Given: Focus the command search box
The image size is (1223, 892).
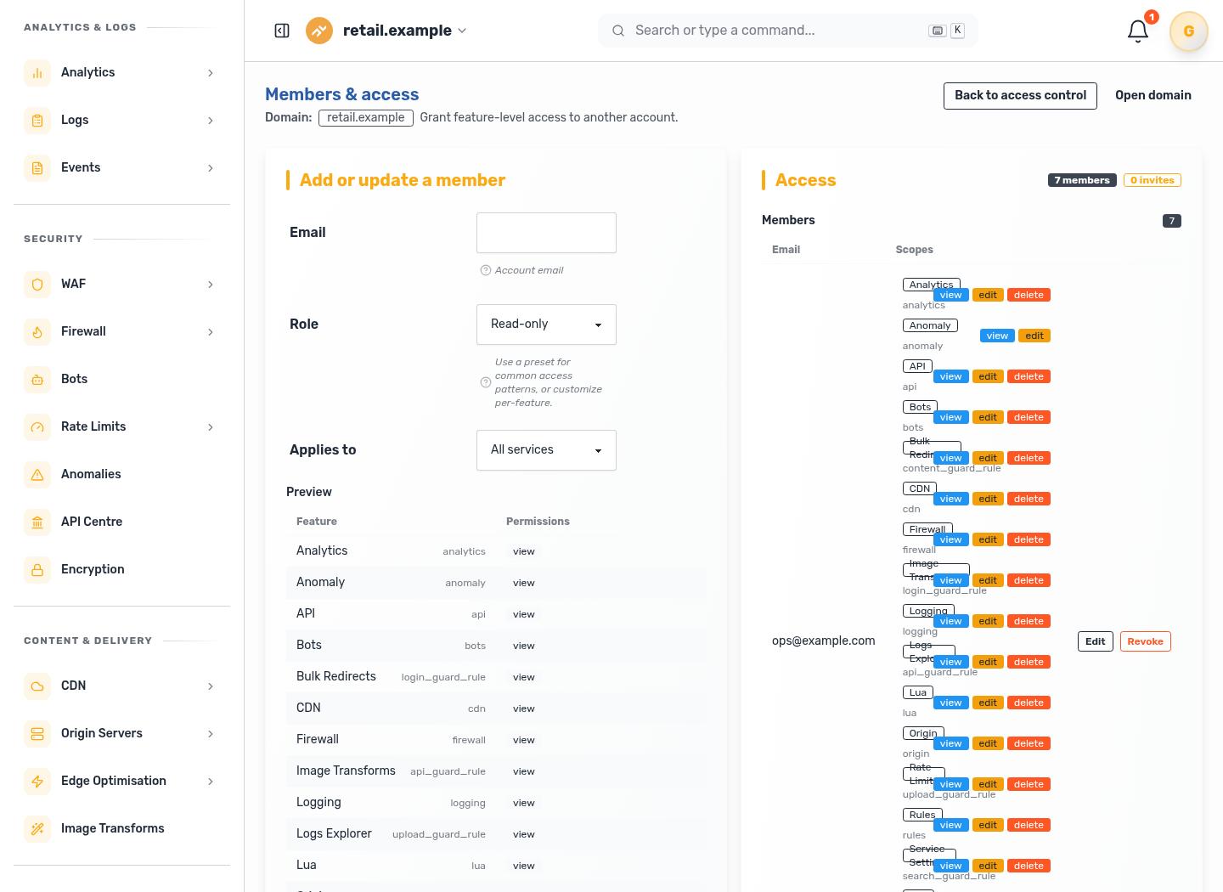Looking at the screenshot, I should (x=787, y=31).
